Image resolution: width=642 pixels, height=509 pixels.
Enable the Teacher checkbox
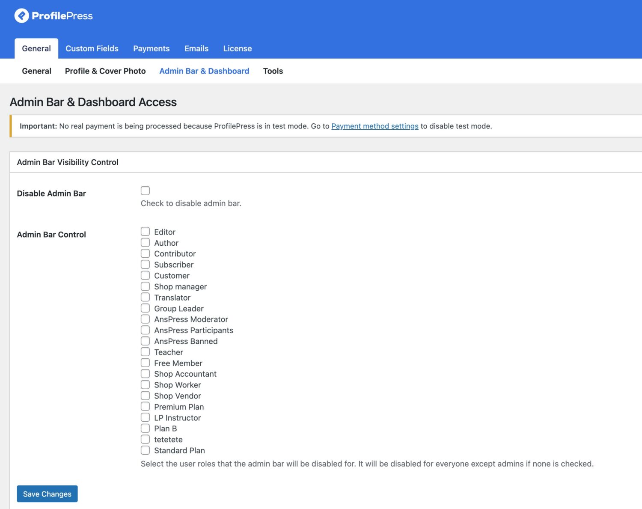point(145,351)
